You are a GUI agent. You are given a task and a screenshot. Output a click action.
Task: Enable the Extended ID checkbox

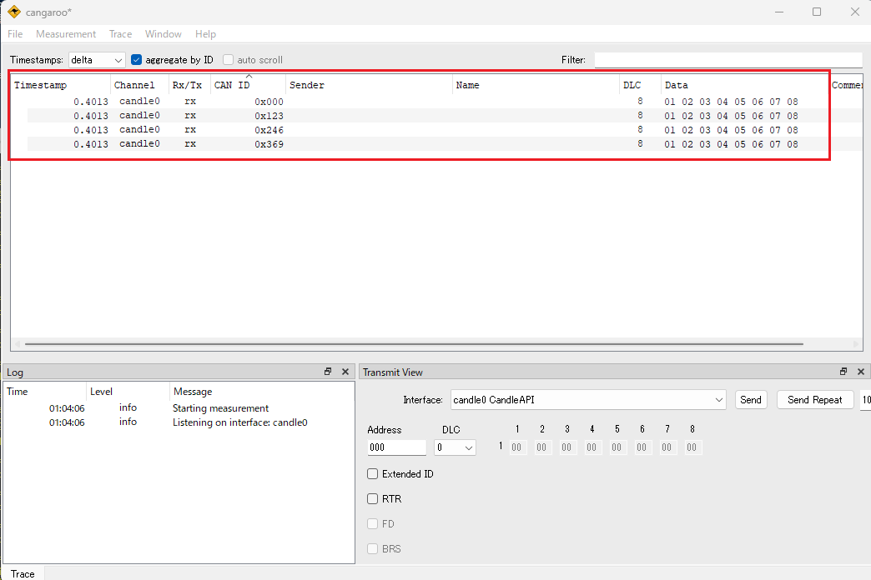pos(373,474)
